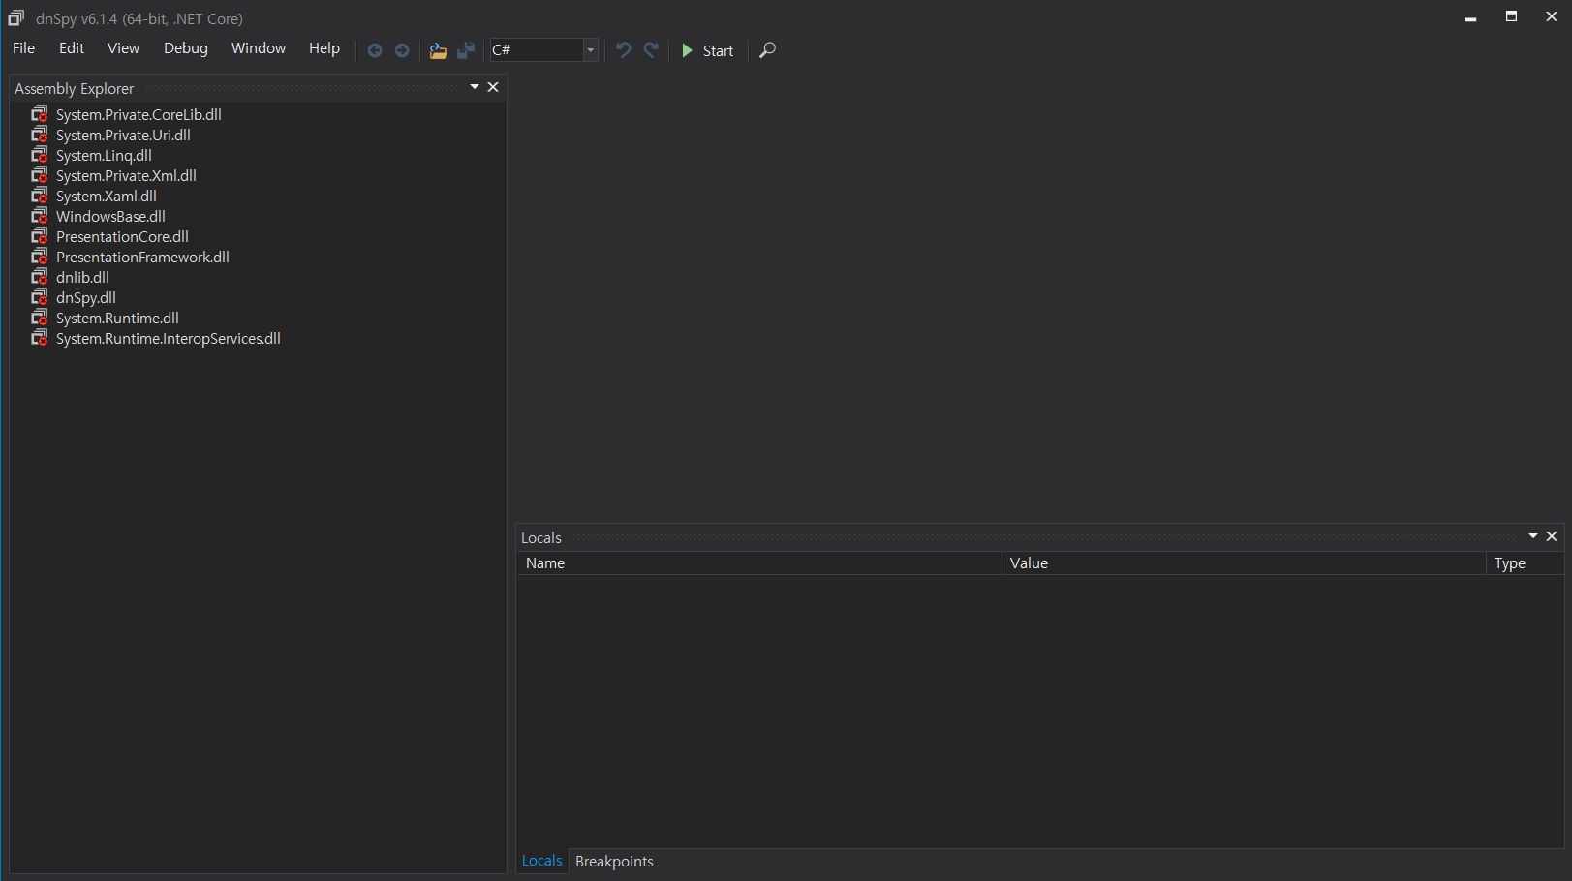Select System.Private.Xml.dll assembly
The width and height of the screenshot is (1572, 881).
(x=126, y=175)
